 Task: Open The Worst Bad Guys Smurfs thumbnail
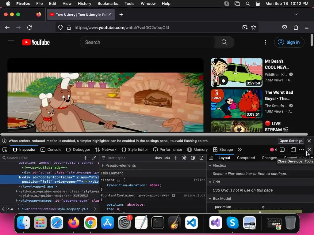click(236, 104)
